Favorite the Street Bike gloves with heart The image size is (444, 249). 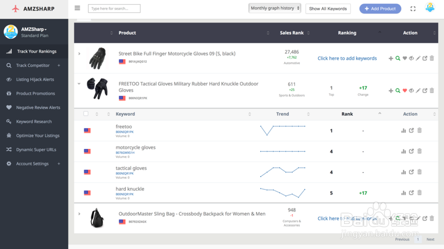click(x=404, y=58)
